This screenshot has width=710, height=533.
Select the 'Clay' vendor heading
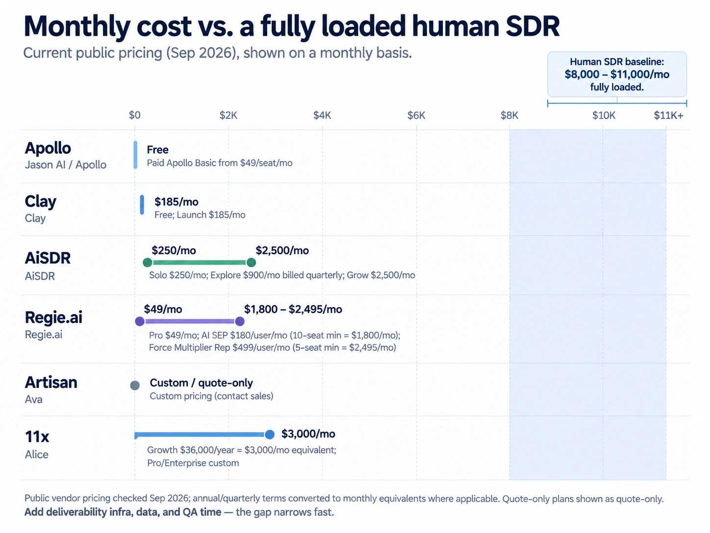[x=41, y=202]
